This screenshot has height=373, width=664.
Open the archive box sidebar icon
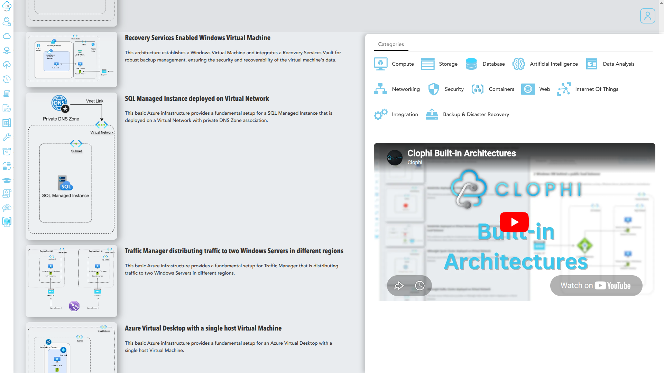(7, 151)
